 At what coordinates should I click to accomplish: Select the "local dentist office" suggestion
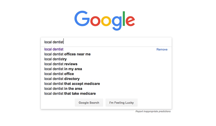click(x=59, y=74)
